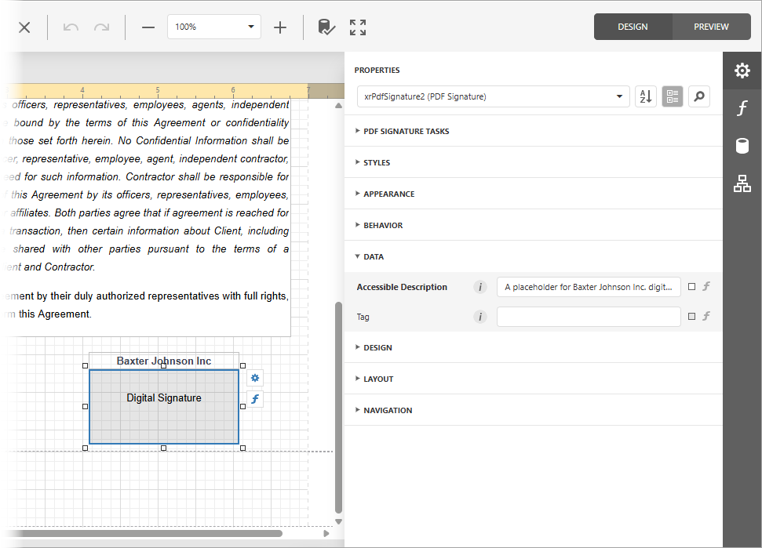Screen dimensions: 762x548
Task: Click the Accessible Description text field
Action: tap(589, 287)
